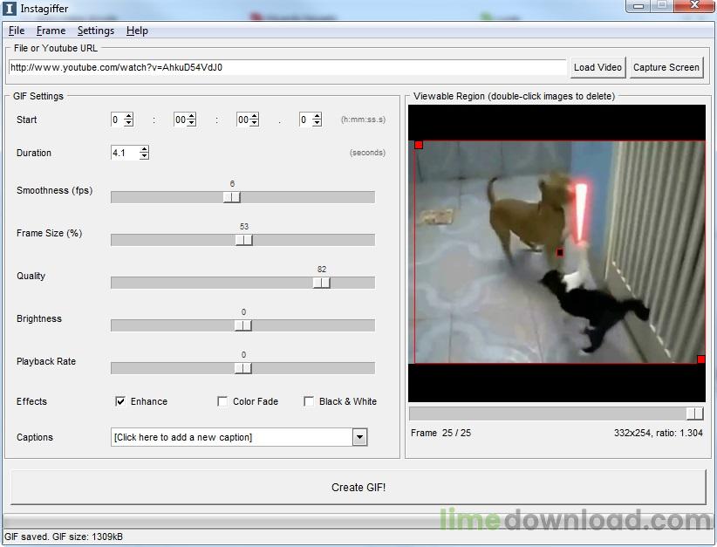Click the red bottom-right crop handle
717x547 pixels.
[x=701, y=359]
